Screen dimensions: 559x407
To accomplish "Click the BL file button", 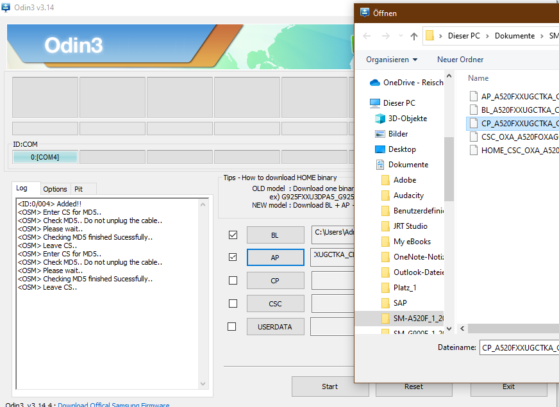I will [275, 235].
